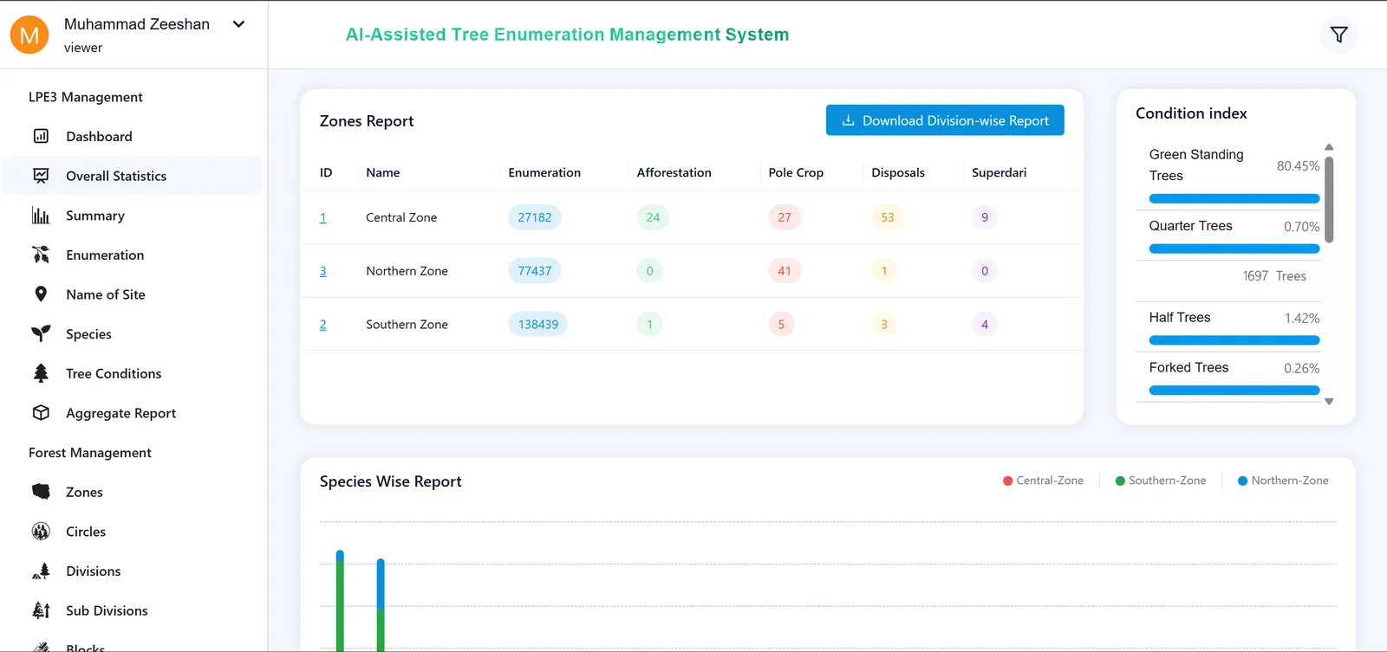1387x652 pixels.
Task: Click Northern Zone enumeration value 77437
Action: coord(535,271)
